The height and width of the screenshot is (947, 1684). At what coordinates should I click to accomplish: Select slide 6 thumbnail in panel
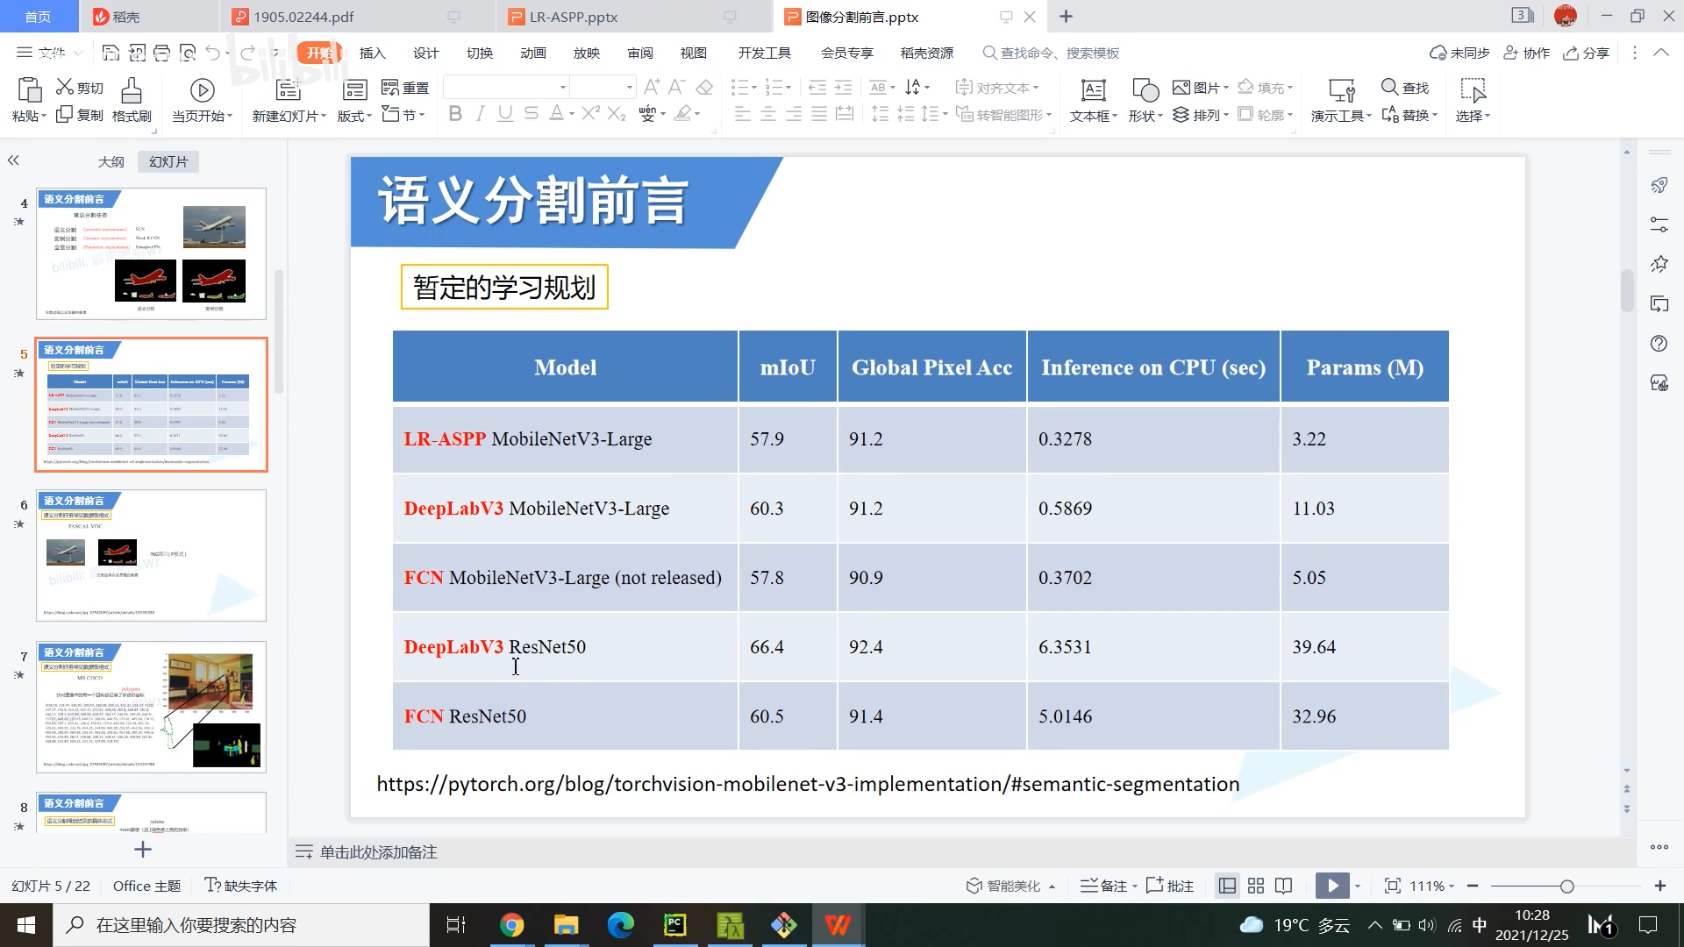pos(151,555)
